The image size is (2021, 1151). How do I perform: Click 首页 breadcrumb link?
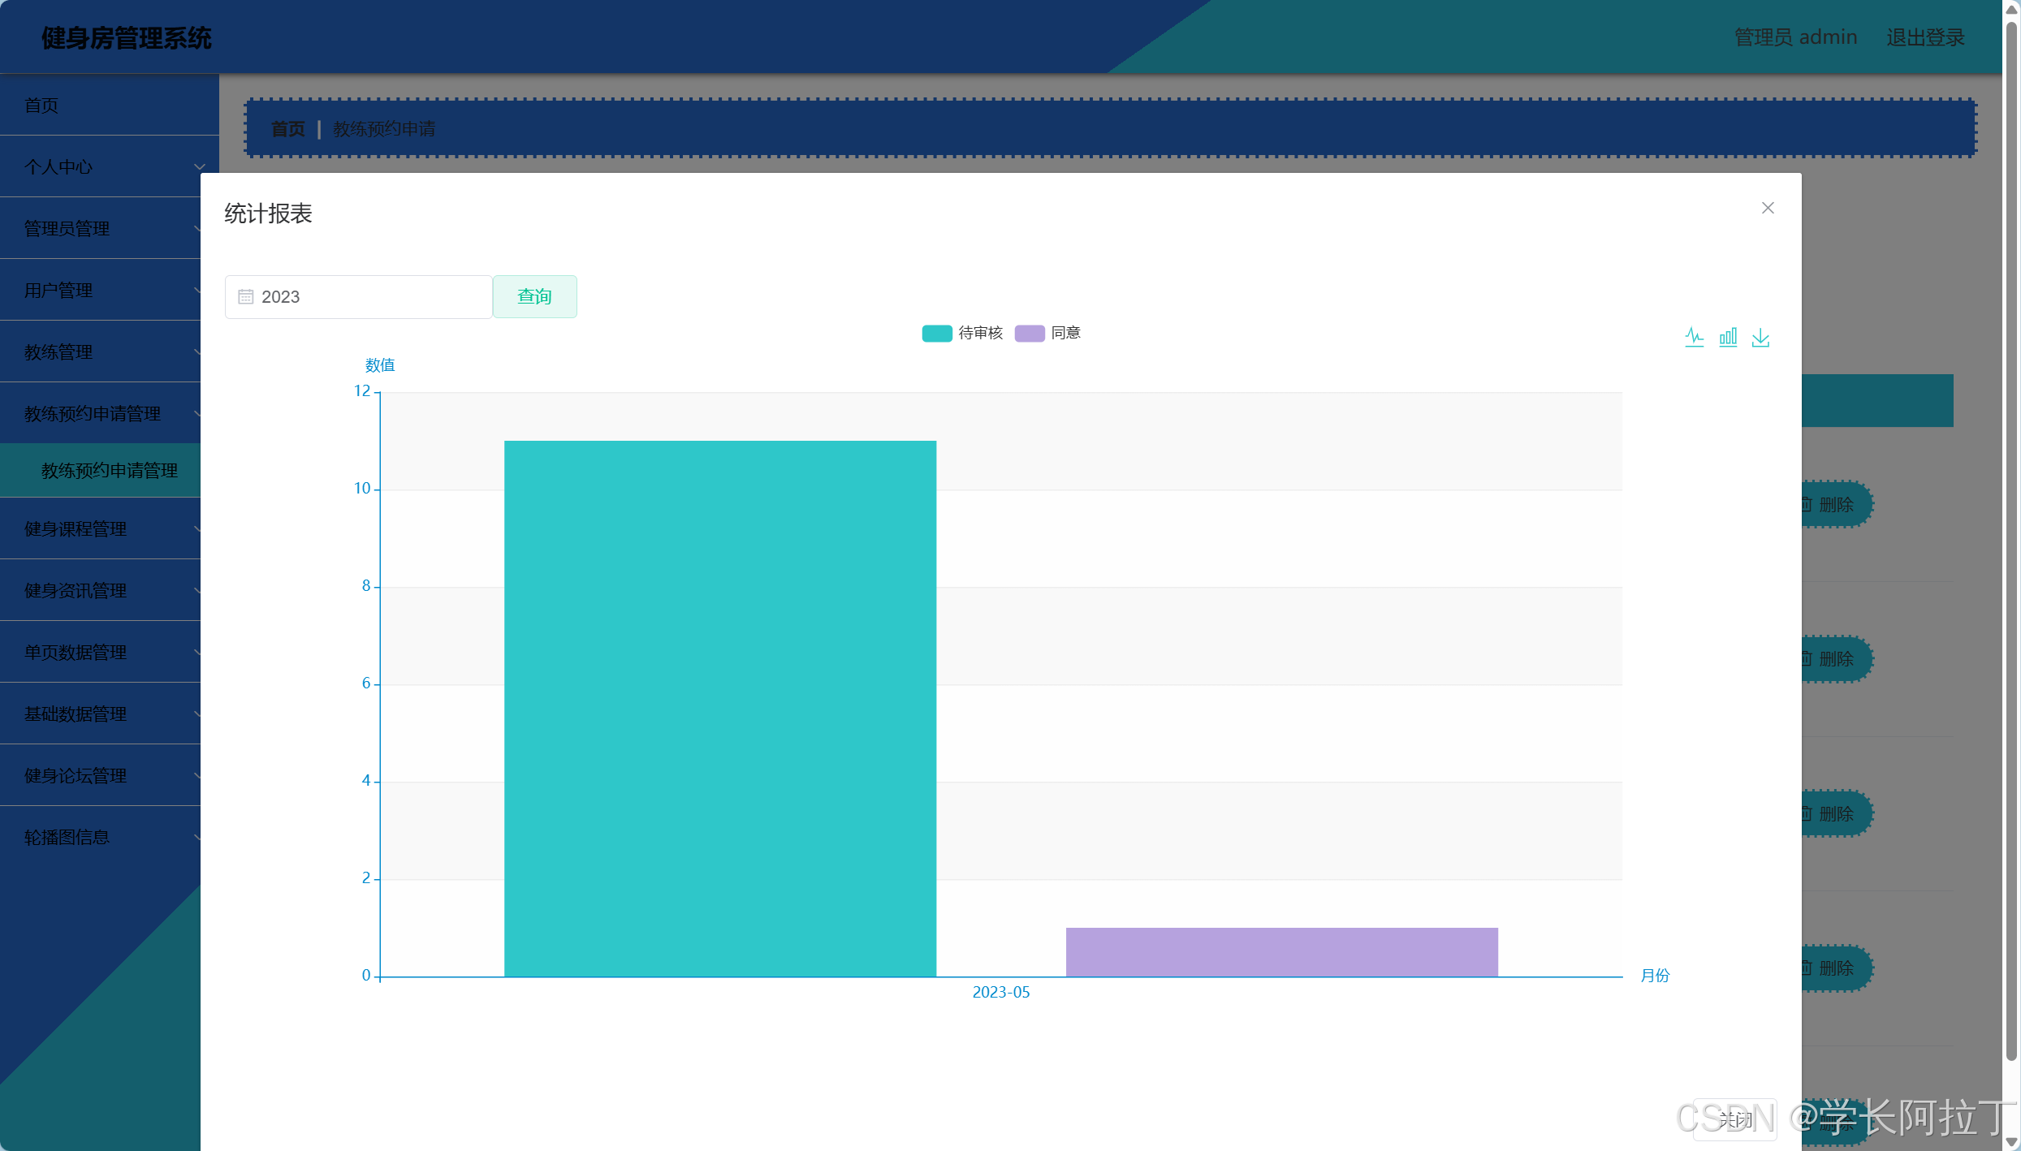coord(287,128)
